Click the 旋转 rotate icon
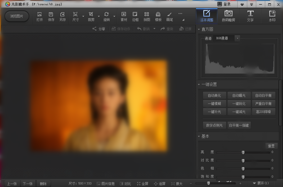The image size is (283, 187). point(106,16)
